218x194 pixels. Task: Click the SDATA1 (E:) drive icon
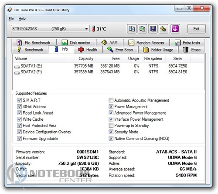[17, 67]
